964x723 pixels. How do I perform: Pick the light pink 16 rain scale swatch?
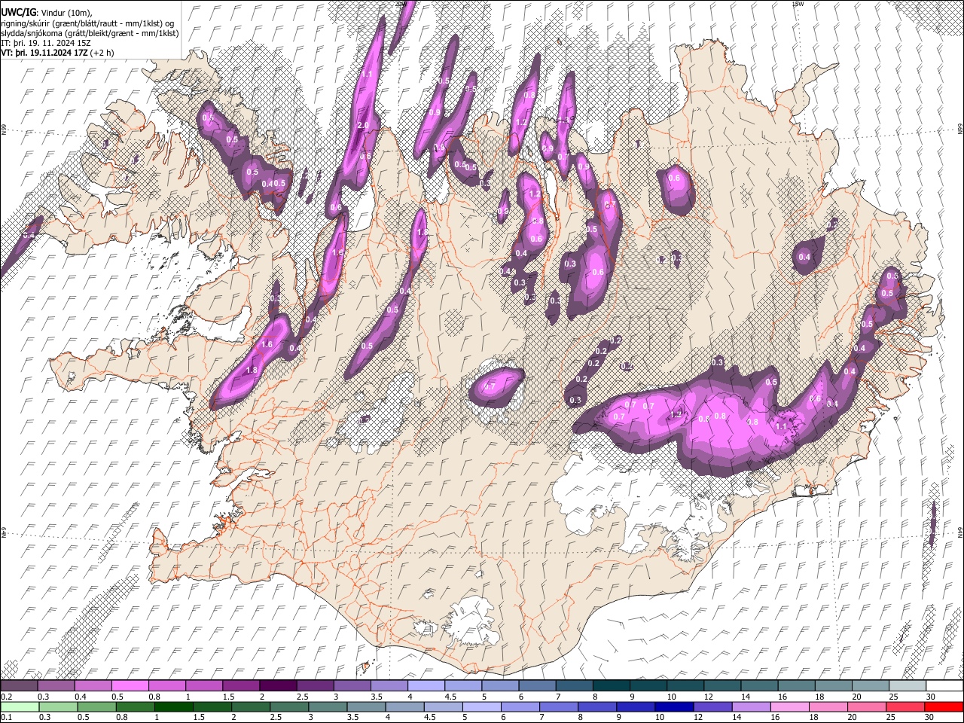click(x=790, y=706)
